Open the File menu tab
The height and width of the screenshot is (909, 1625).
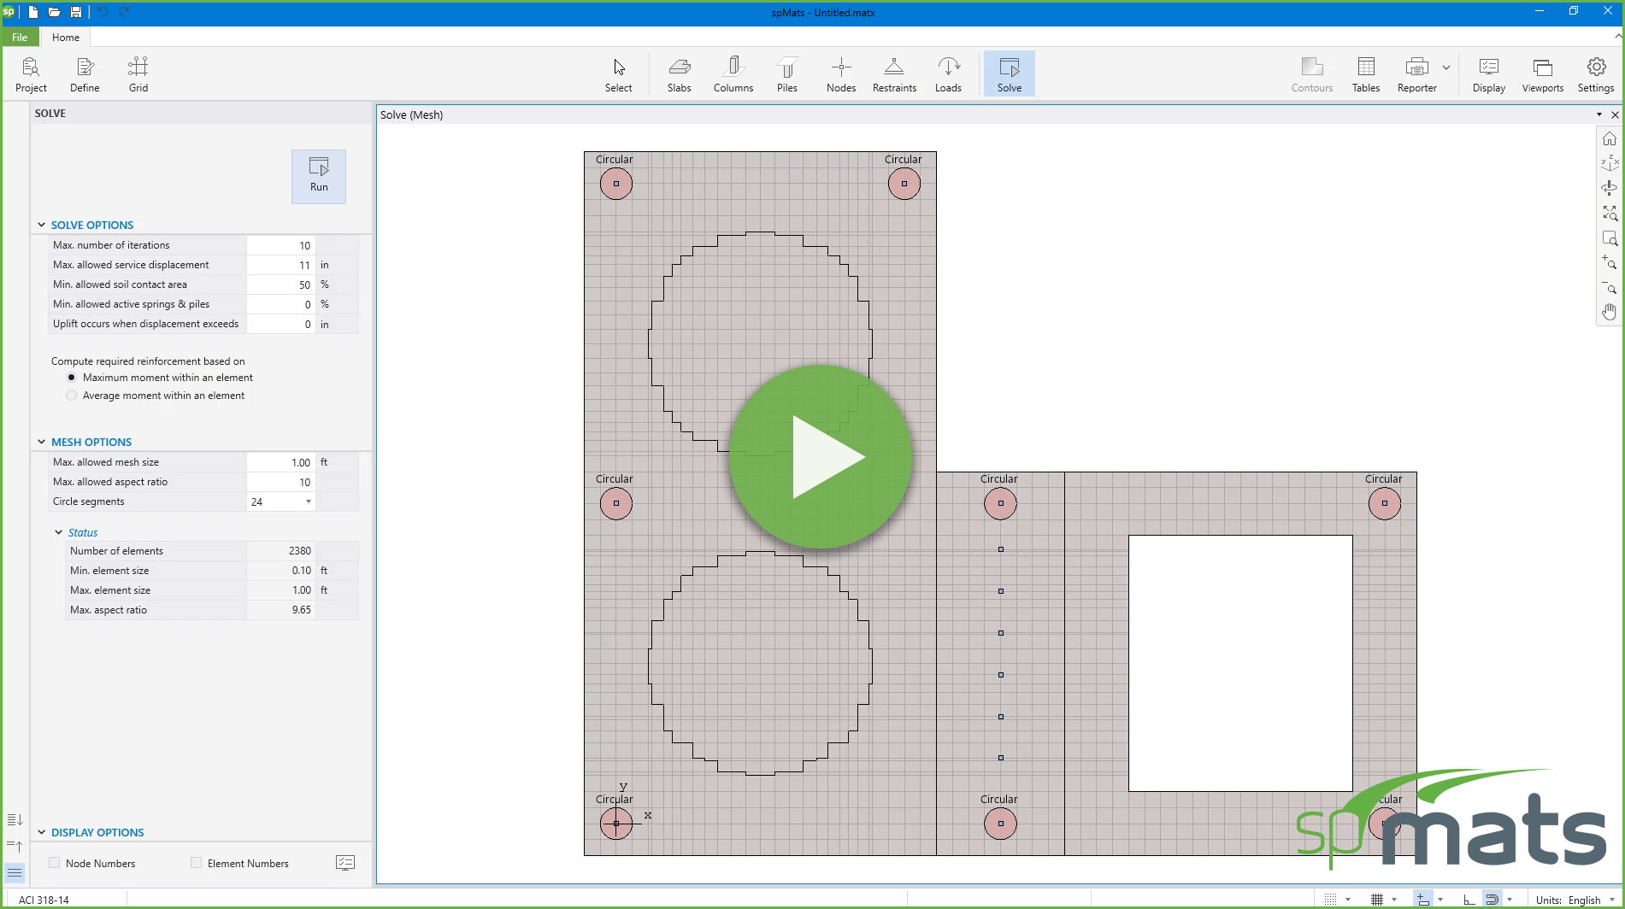coord(20,37)
